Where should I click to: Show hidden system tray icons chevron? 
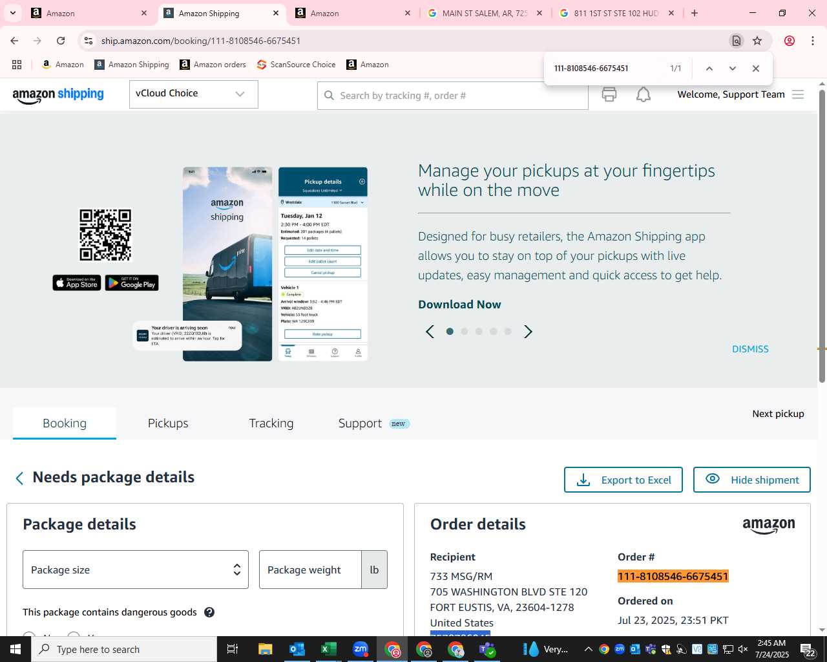tap(588, 649)
